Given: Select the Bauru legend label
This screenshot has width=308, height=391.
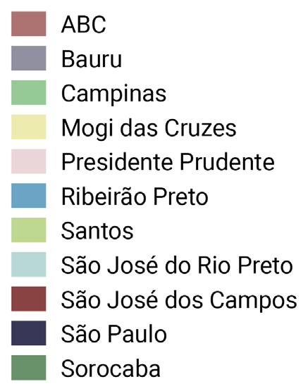Looking at the screenshot, I should point(92,59).
